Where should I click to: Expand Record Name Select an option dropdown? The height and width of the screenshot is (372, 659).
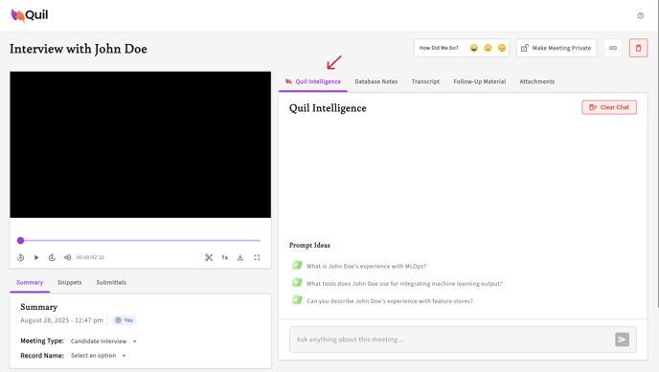(x=99, y=356)
